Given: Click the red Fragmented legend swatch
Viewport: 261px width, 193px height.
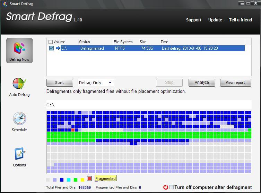Looking at the screenshot, I should tap(89, 178).
